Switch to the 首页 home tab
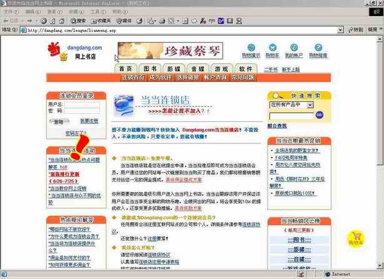The image size is (384, 279). (126, 69)
